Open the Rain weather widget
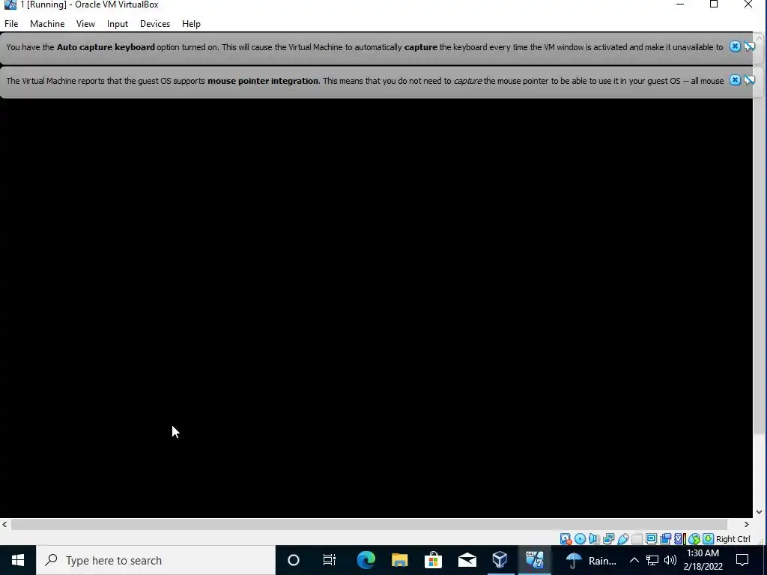The height and width of the screenshot is (575, 767). [x=591, y=560]
